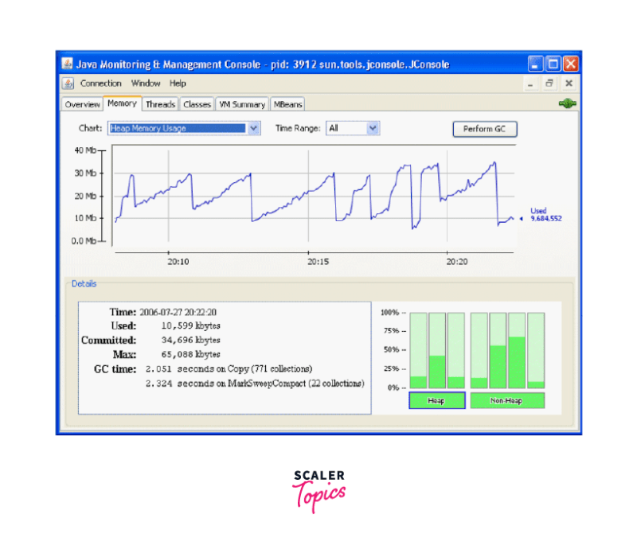This screenshot has width=637, height=553.
Task: Switch to the Threads tab
Action: [x=160, y=103]
